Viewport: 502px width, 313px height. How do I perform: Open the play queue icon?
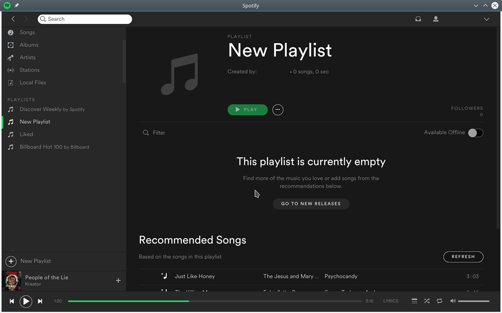coord(414,301)
